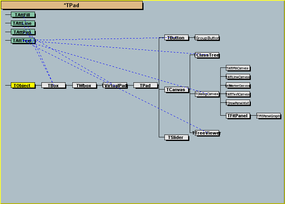Select the TFitPanel class box
The image size is (285, 204).
[238, 116]
